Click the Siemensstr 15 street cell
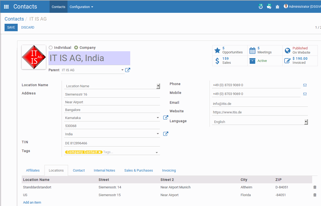This screenshot has height=206, width=321. [x=110, y=195]
